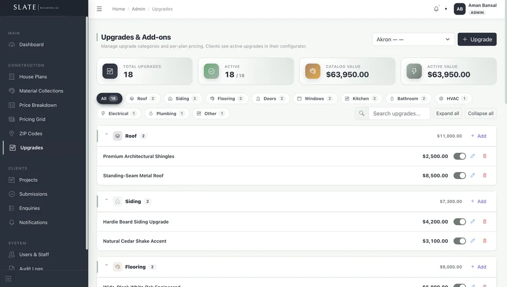Screen dimensions: 507x287
Task: Delete the Natural Cedar Shake Accent upgrade
Action: tap(484, 241)
